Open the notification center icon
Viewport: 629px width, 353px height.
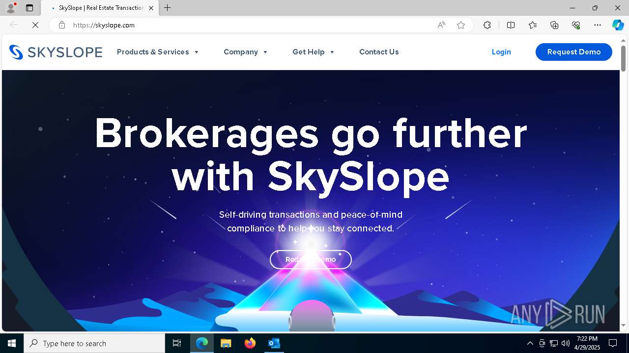tap(613, 343)
